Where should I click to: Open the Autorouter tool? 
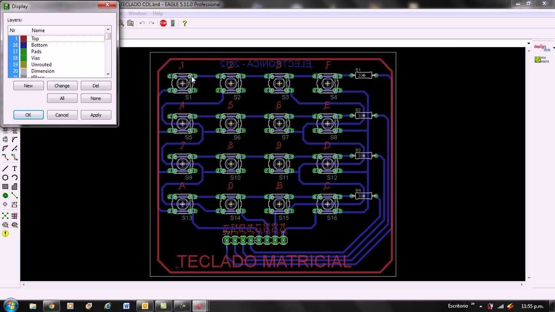click(15, 216)
